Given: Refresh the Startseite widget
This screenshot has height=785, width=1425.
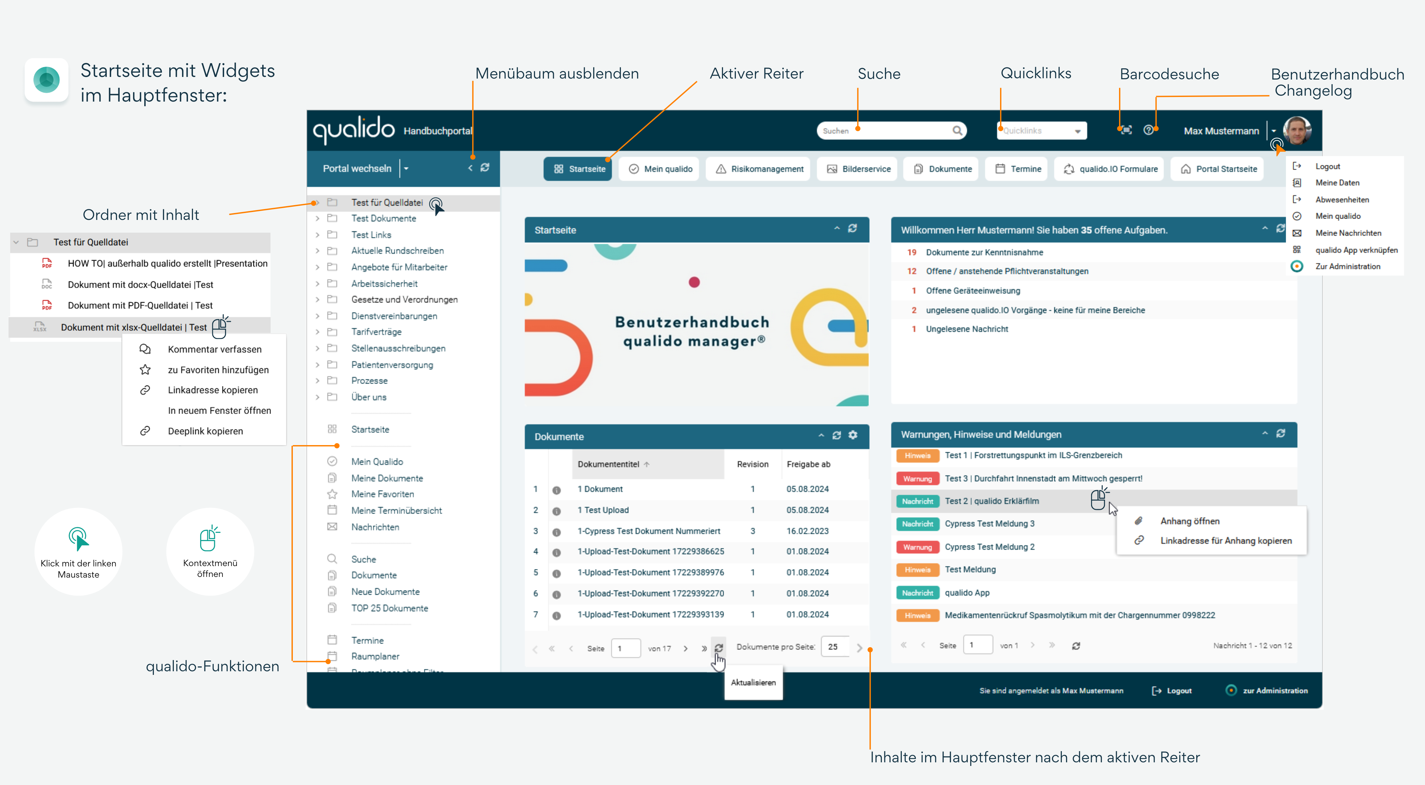Looking at the screenshot, I should coord(853,228).
